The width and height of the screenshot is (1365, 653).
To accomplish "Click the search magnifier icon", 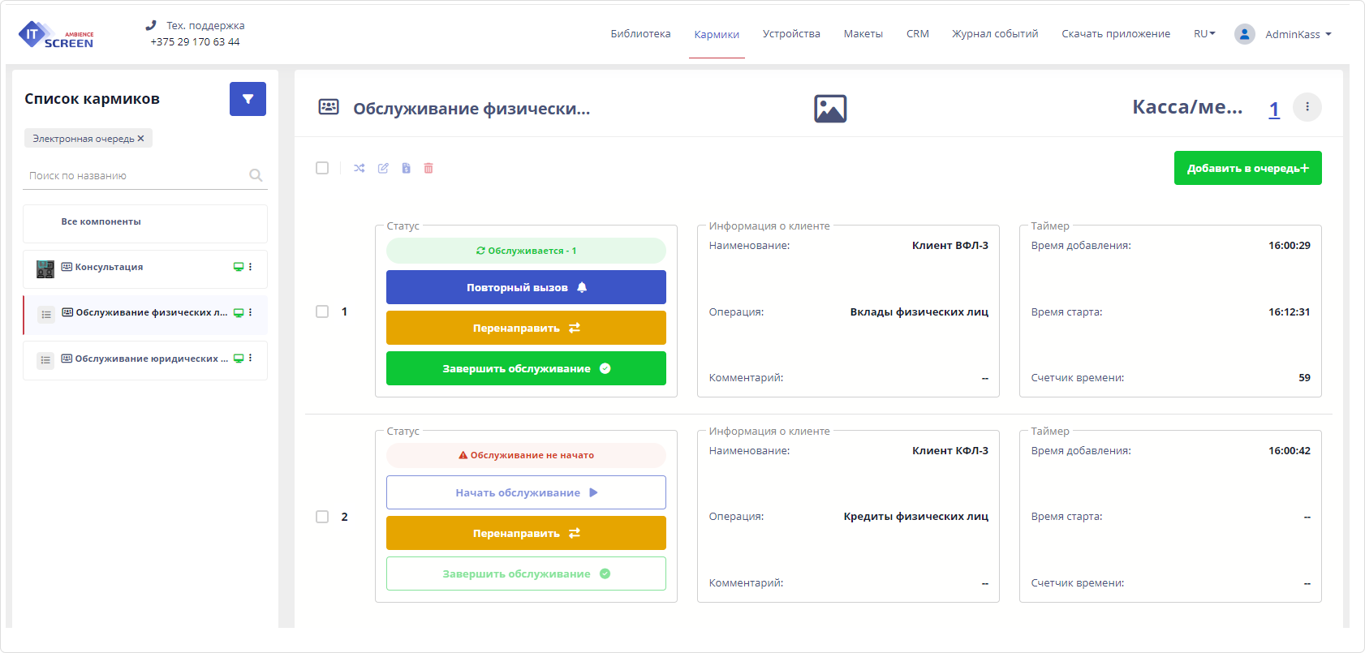I will pos(256,175).
